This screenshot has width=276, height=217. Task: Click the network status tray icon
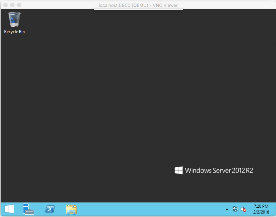pos(235,209)
